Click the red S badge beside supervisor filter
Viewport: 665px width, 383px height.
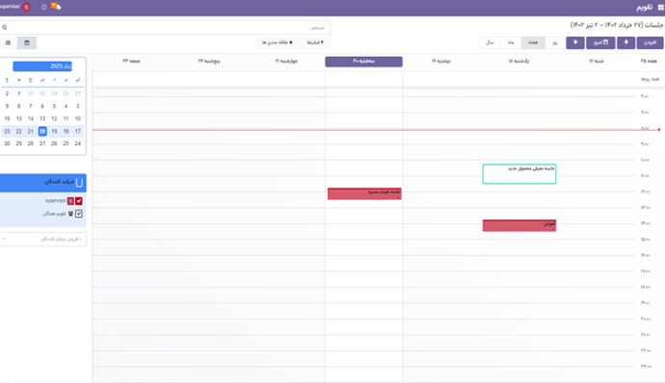pyautogui.click(x=70, y=201)
